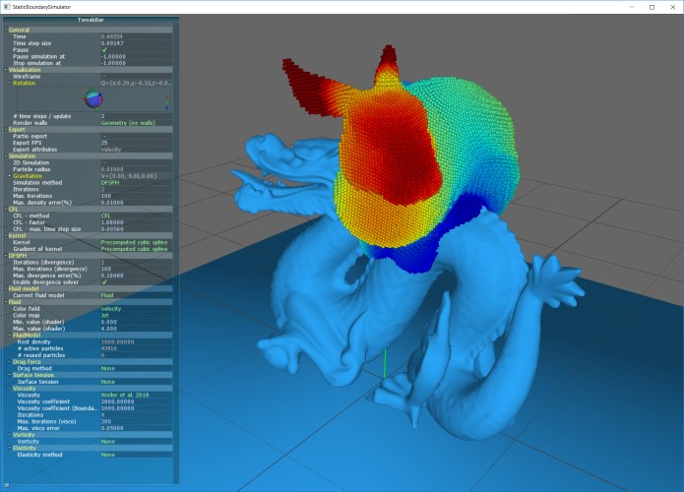684x492 pixels.
Task: Select Viscosity coefficient (Boundary) value 1000.00000
Action: [x=137, y=408]
